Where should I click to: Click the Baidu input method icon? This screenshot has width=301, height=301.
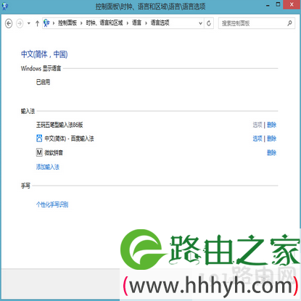tap(39, 139)
